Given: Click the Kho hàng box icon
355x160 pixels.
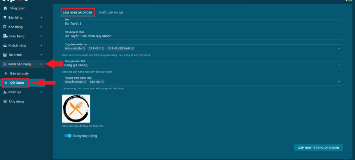Looking at the screenshot, I should coord(5,27).
